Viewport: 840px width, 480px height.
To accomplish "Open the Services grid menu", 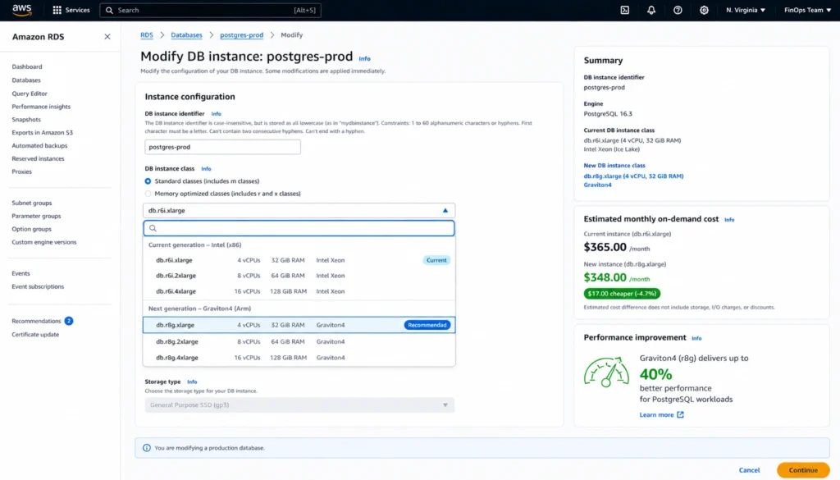I will pos(71,10).
